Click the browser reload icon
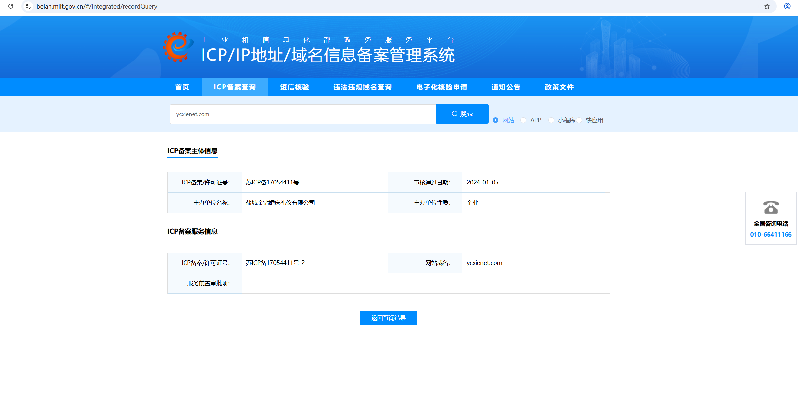The height and width of the screenshot is (404, 798). (x=10, y=6)
